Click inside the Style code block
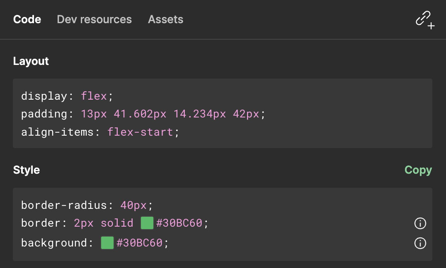 pos(290,205)
